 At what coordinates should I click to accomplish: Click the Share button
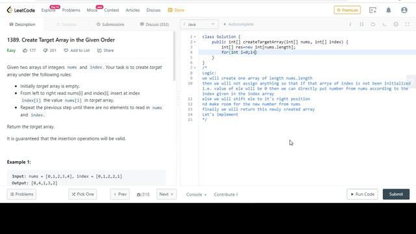pyautogui.click(x=105, y=51)
